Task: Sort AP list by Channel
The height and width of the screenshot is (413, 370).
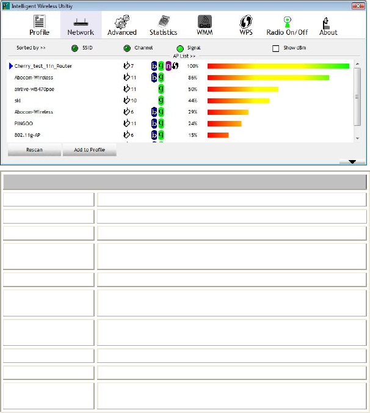Action: pyautogui.click(x=127, y=48)
